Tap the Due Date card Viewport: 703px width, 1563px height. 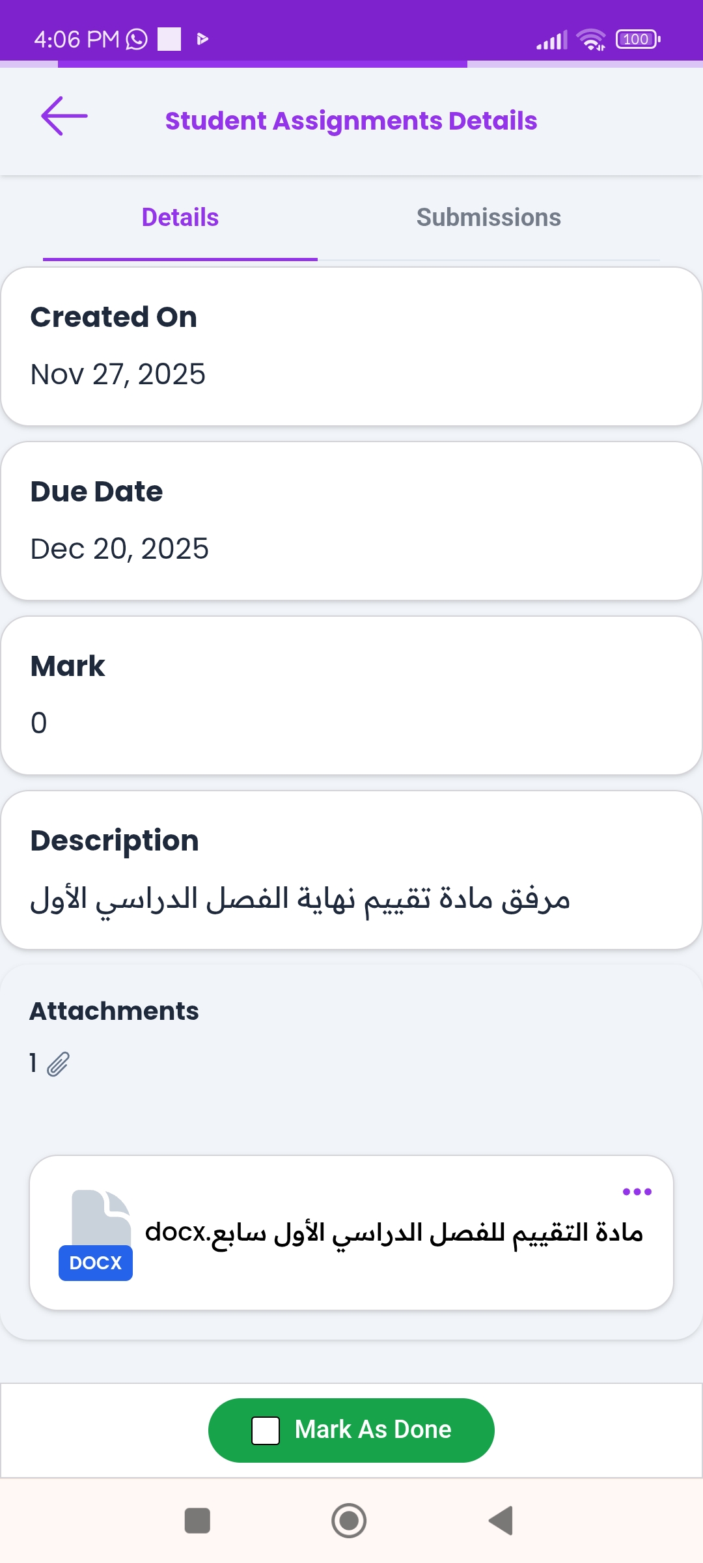pos(351,521)
